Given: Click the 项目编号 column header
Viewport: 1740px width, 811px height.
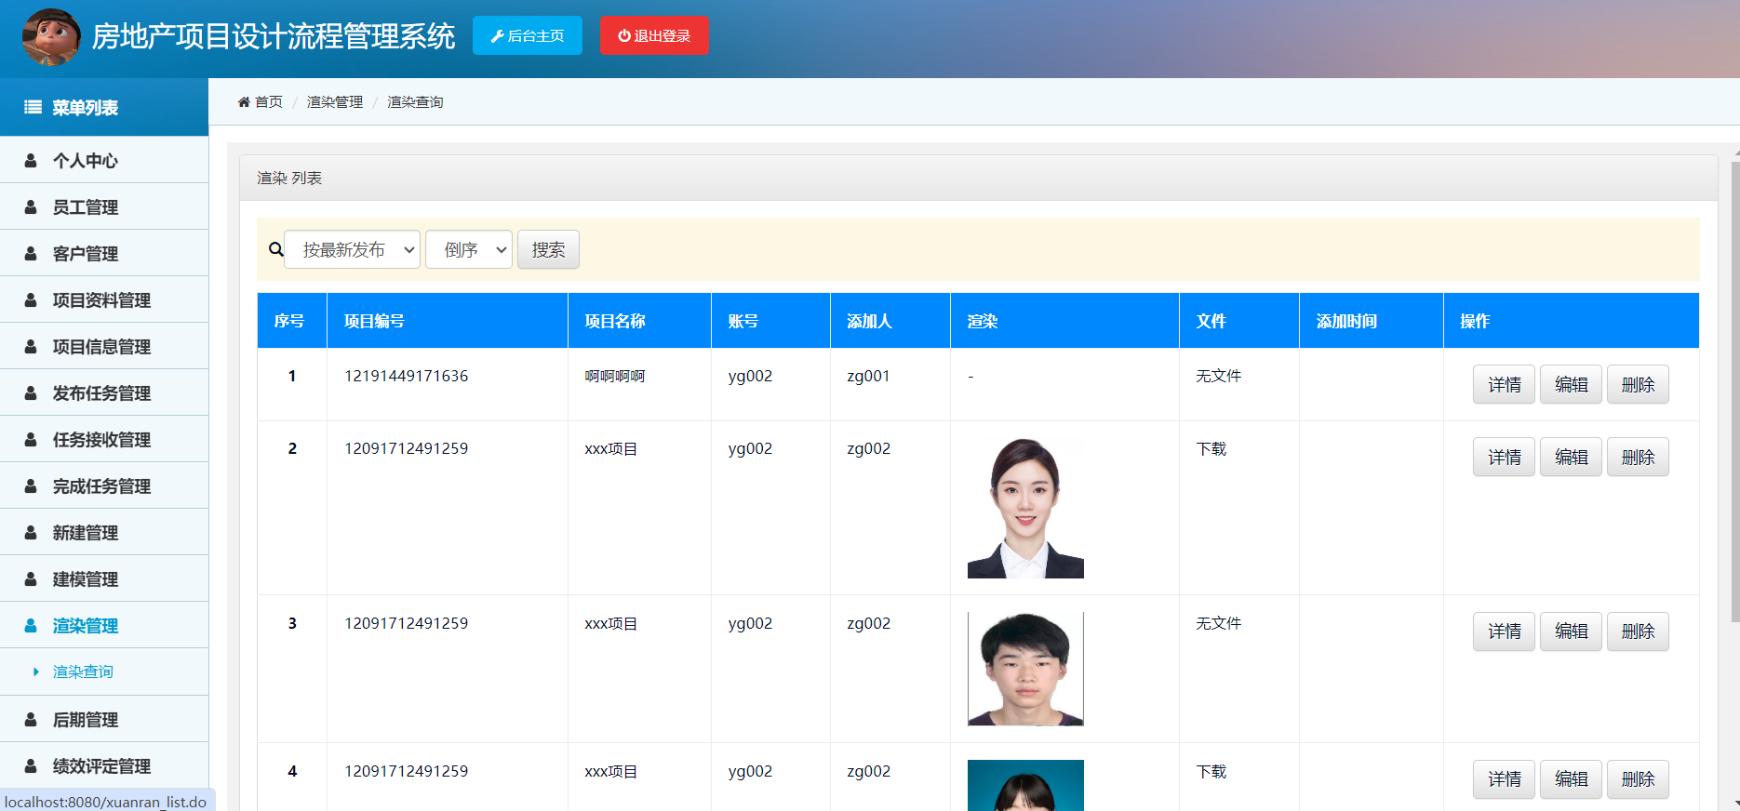Looking at the screenshot, I should [x=448, y=321].
